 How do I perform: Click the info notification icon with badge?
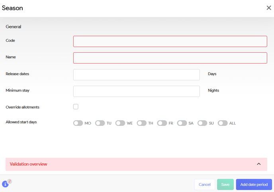click(x=5, y=184)
